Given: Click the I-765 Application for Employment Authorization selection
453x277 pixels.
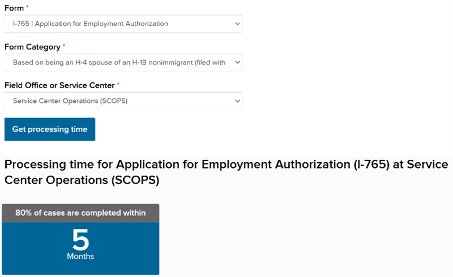Looking at the screenshot, I should pos(91,24).
